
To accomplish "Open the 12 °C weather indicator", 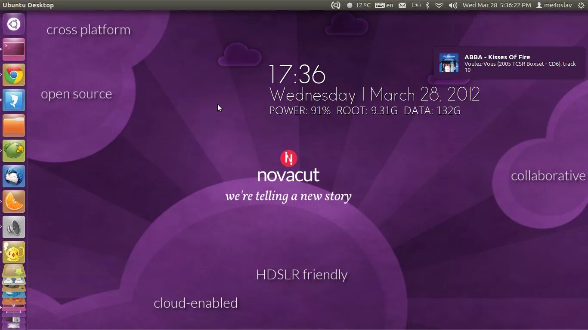I will tap(359, 5).
